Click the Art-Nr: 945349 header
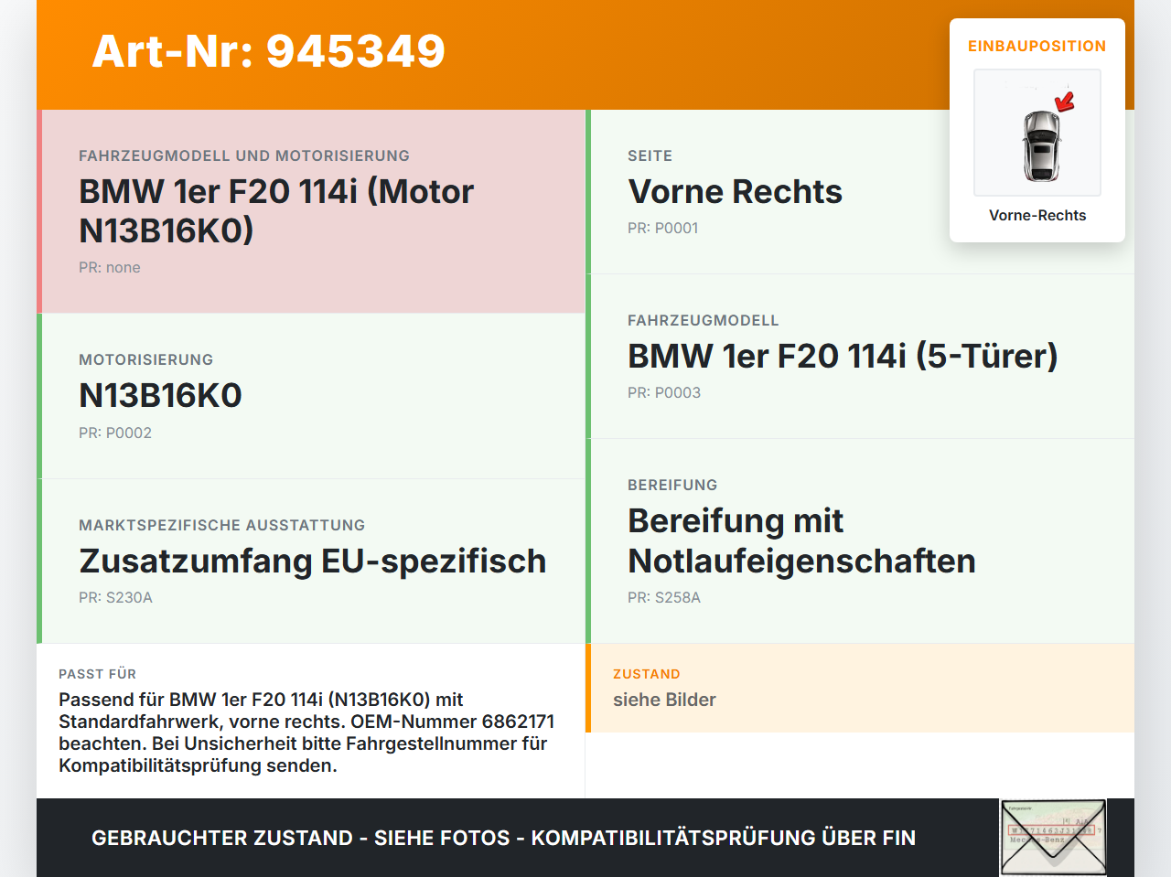This screenshot has height=877, width=1171. click(x=268, y=52)
